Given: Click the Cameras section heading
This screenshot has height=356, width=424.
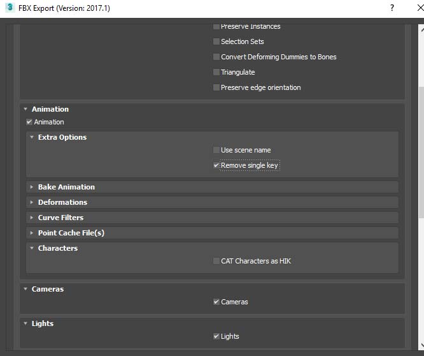Looking at the screenshot, I should click(x=48, y=289).
